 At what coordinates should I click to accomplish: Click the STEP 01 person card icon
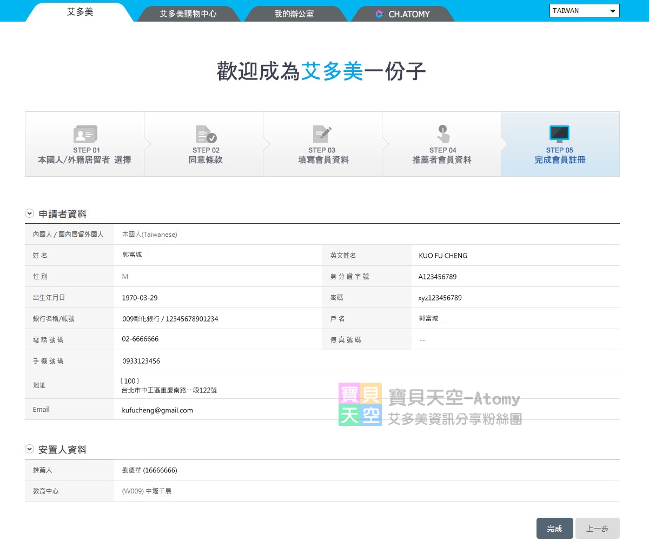click(85, 135)
